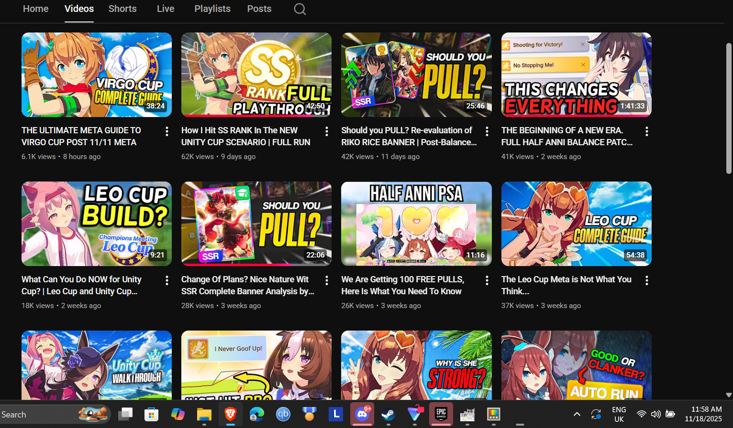
Task: Switch to the Playlists tab
Action: tap(212, 9)
